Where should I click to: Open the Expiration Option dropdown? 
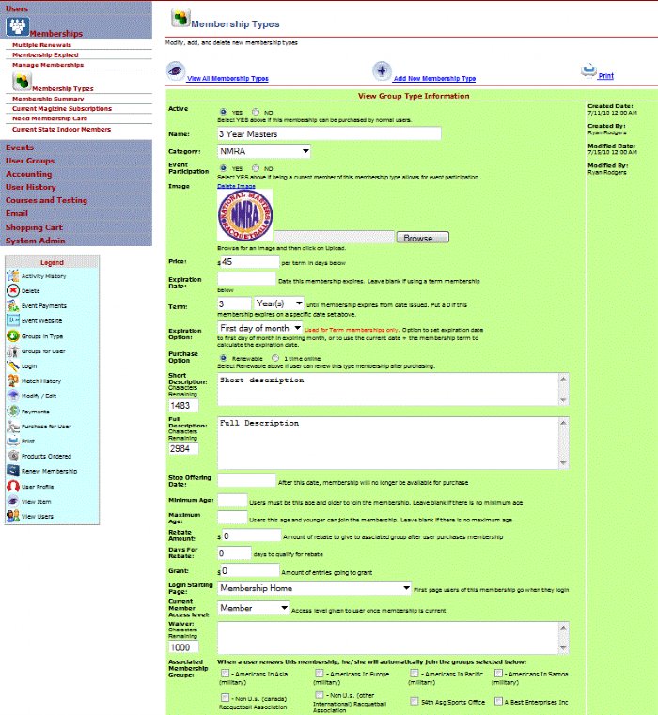tap(258, 328)
